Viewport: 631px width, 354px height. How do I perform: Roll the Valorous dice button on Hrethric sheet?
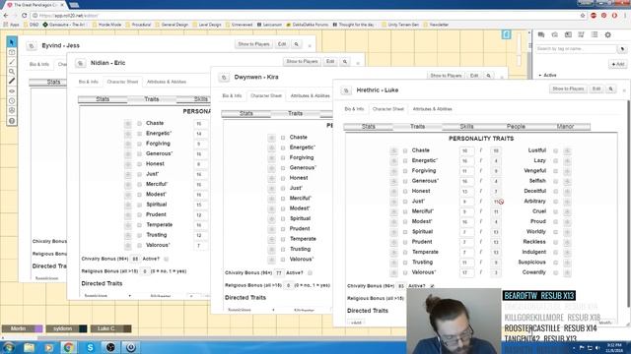tap(393, 272)
